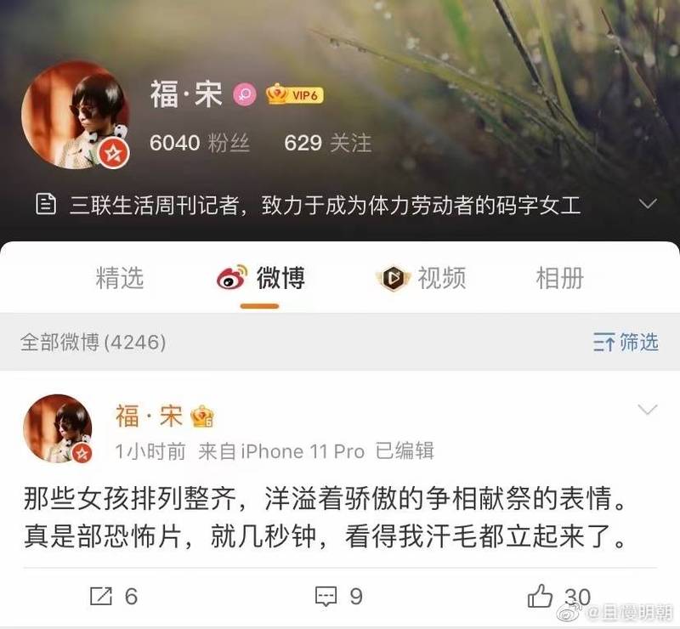Open the post options chevron menu
The width and height of the screenshot is (680, 629).
pos(648,409)
